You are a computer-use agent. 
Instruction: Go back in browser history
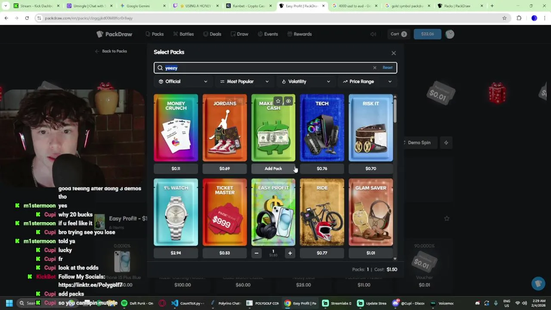tap(6, 18)
